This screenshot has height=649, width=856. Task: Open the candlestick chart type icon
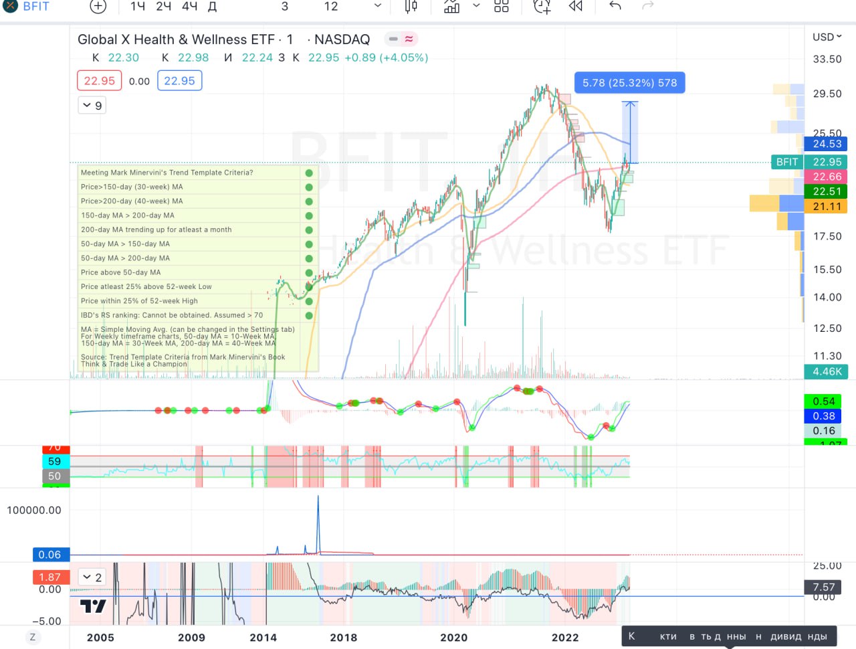[411, 7]
